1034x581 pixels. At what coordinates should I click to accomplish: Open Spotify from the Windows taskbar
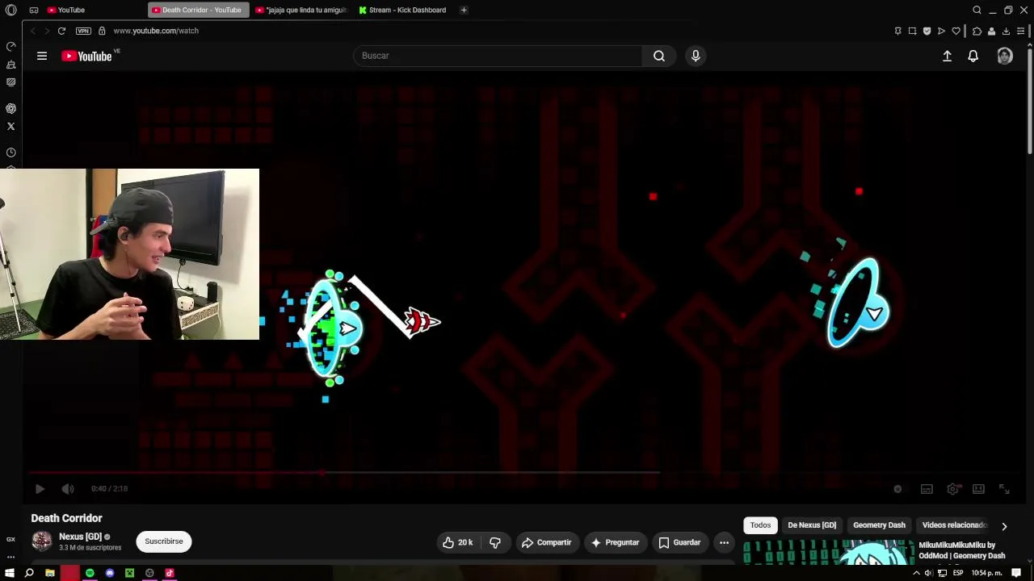90,573
